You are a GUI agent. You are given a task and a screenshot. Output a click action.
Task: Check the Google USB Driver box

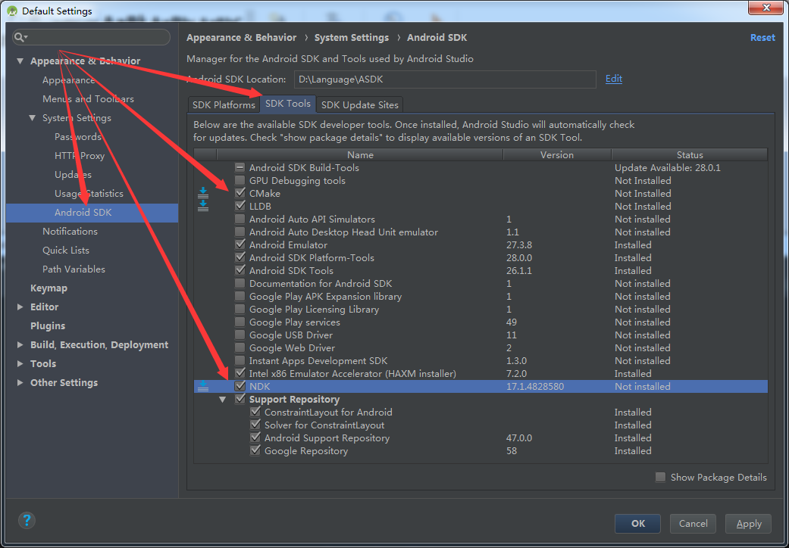(240, 335)
